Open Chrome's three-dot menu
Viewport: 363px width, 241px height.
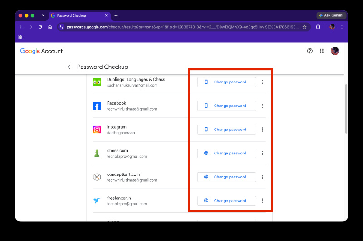pyautogui.click(x=342, y=27)
